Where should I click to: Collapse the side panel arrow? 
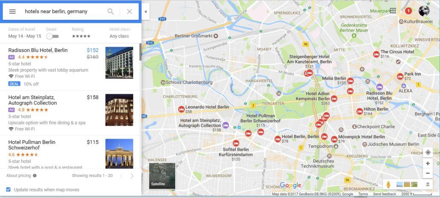click(x=145, y=12)
